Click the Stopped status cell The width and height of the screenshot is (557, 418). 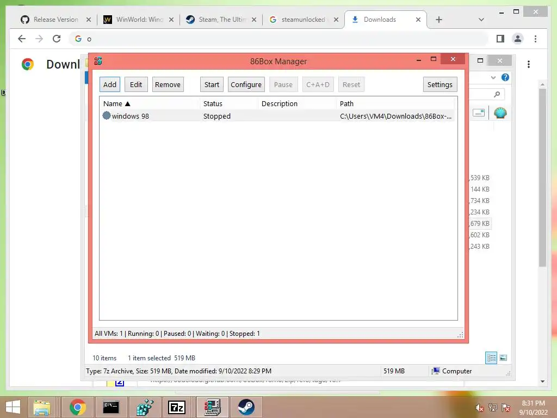pyautogui.click(x=216, y=116)
